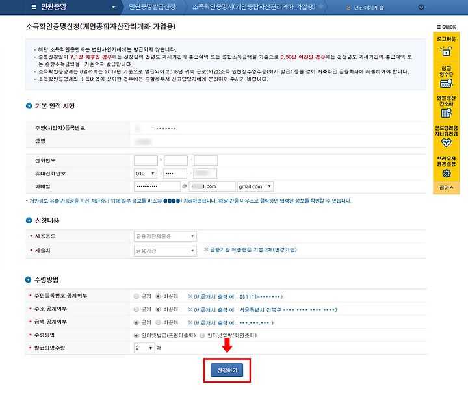Open the 제출처 dropdown
468x395 pixels.
(x=165, y=251)
